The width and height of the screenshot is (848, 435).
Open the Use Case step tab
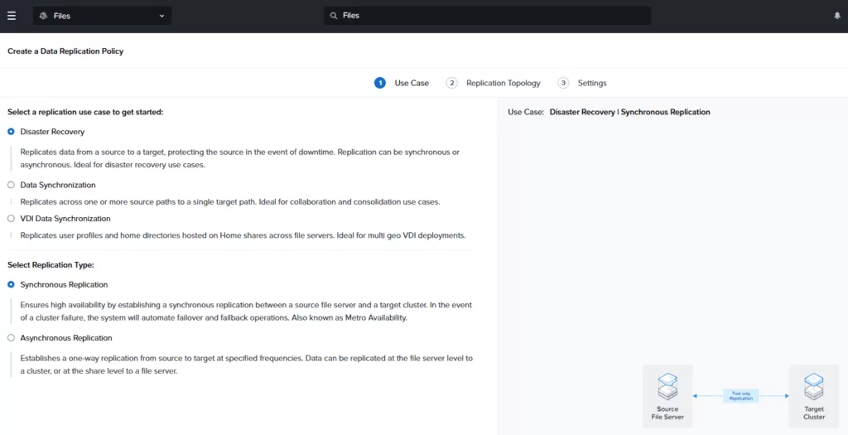point(412,83)
